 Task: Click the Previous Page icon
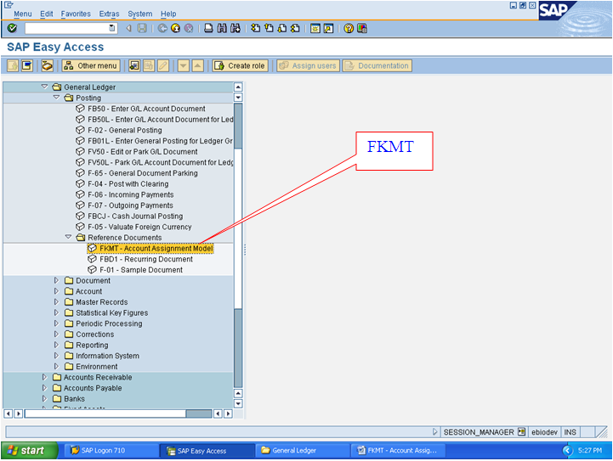269,28
